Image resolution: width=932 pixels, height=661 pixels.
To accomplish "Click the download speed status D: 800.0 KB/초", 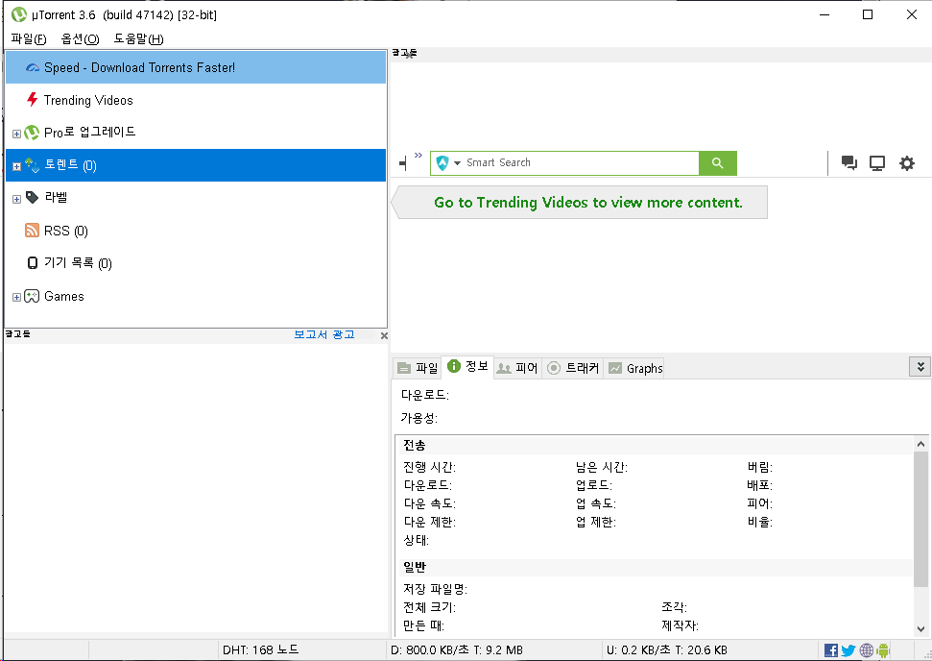I will point(457,650).
